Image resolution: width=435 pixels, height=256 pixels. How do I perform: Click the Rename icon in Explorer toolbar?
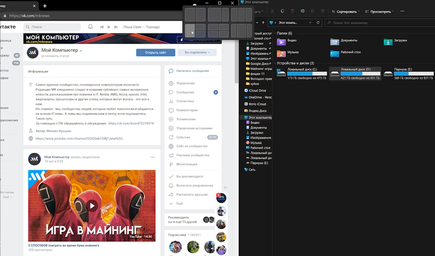coord(303,11)
